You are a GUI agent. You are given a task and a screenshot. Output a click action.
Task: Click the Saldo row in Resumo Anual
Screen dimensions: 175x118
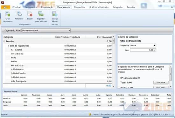pyautogui.click(x=87, y=105)
